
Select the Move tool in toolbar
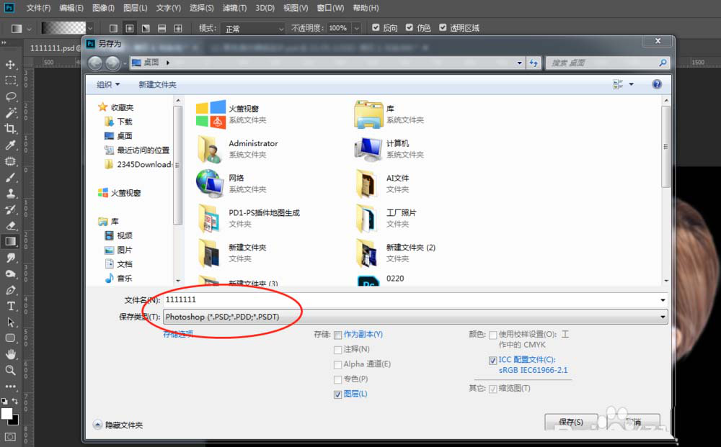(x=11, y=65)
